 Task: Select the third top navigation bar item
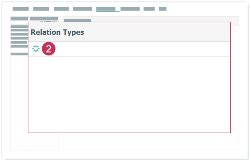61,9
